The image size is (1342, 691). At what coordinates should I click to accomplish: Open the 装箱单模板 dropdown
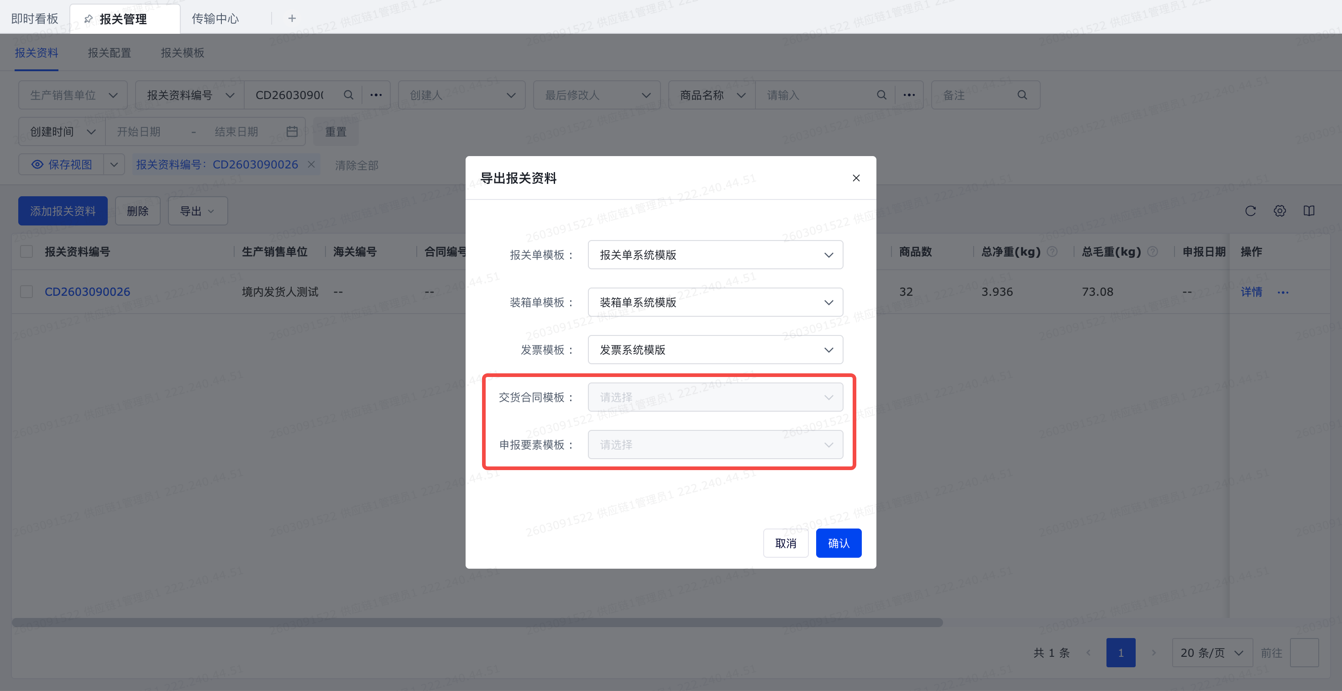click(715, 302)
